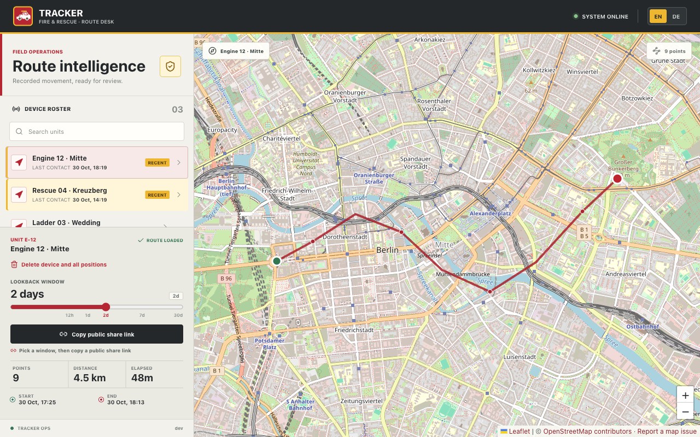Click the Route Loaded status

pos(160,240)
